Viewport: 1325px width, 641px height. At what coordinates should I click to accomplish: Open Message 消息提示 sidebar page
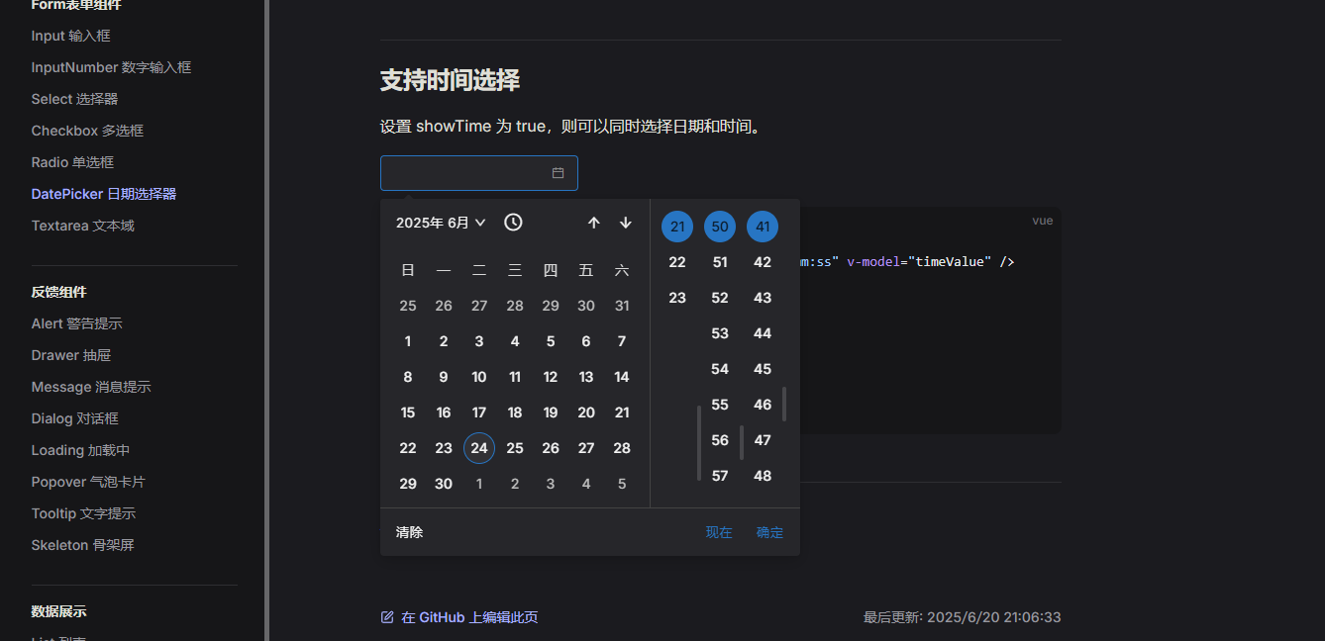click(91, 387)
